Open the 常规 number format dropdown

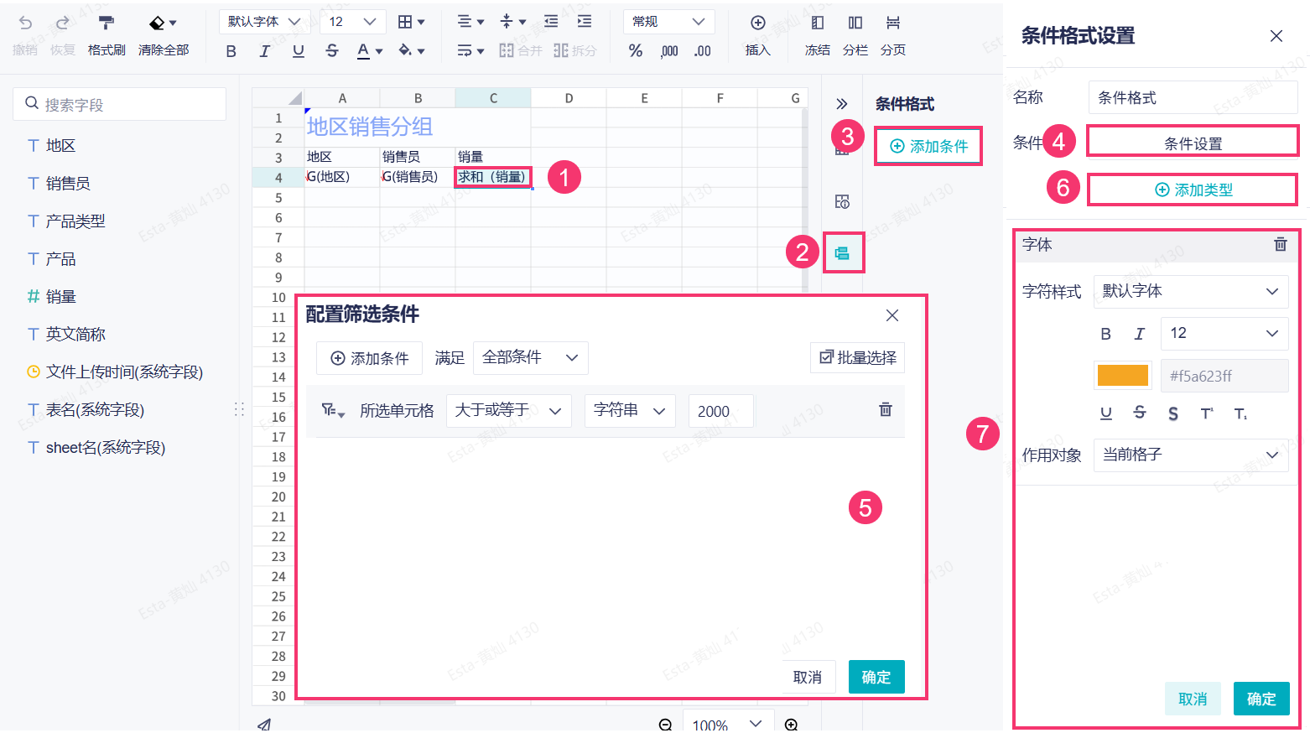[669, 22]
